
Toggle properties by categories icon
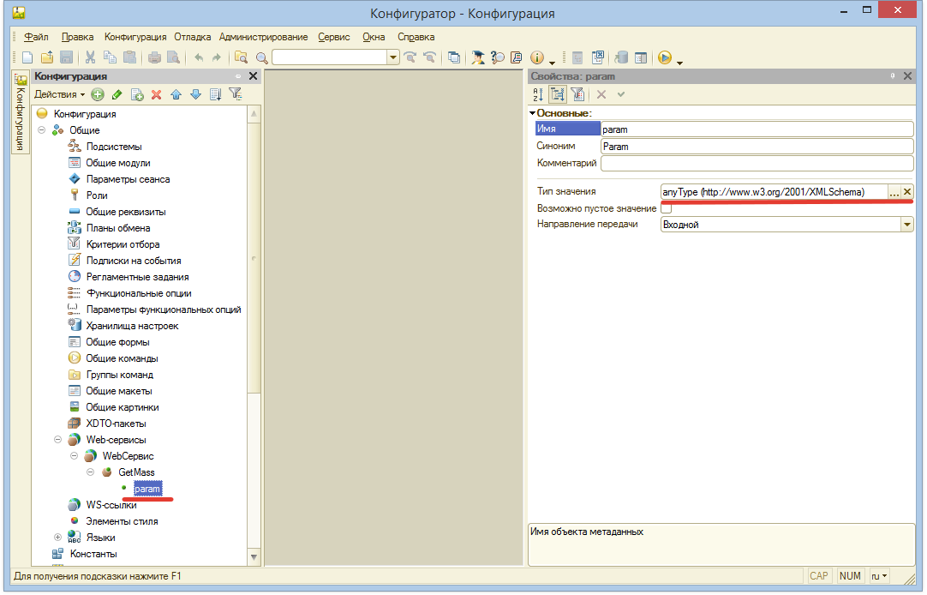(x=558, y=94)
